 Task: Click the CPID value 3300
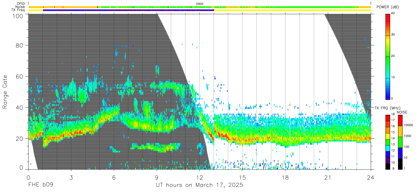click(200, 3)
